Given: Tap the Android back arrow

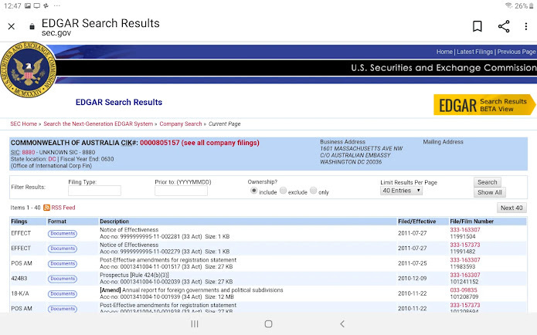Looking at the screenshot, I should pos(342,323).
